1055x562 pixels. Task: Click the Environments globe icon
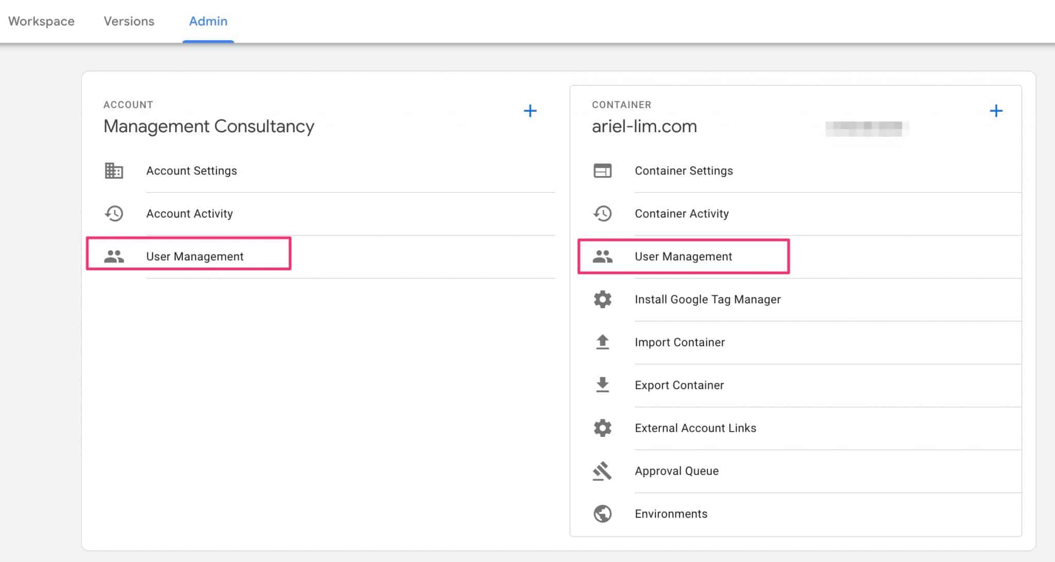[x=602, y=513]
